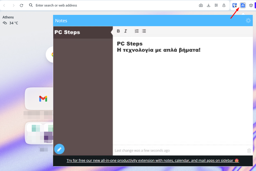
Task: Click the Notes extension toolbar icon
Action: pos(243,5)
